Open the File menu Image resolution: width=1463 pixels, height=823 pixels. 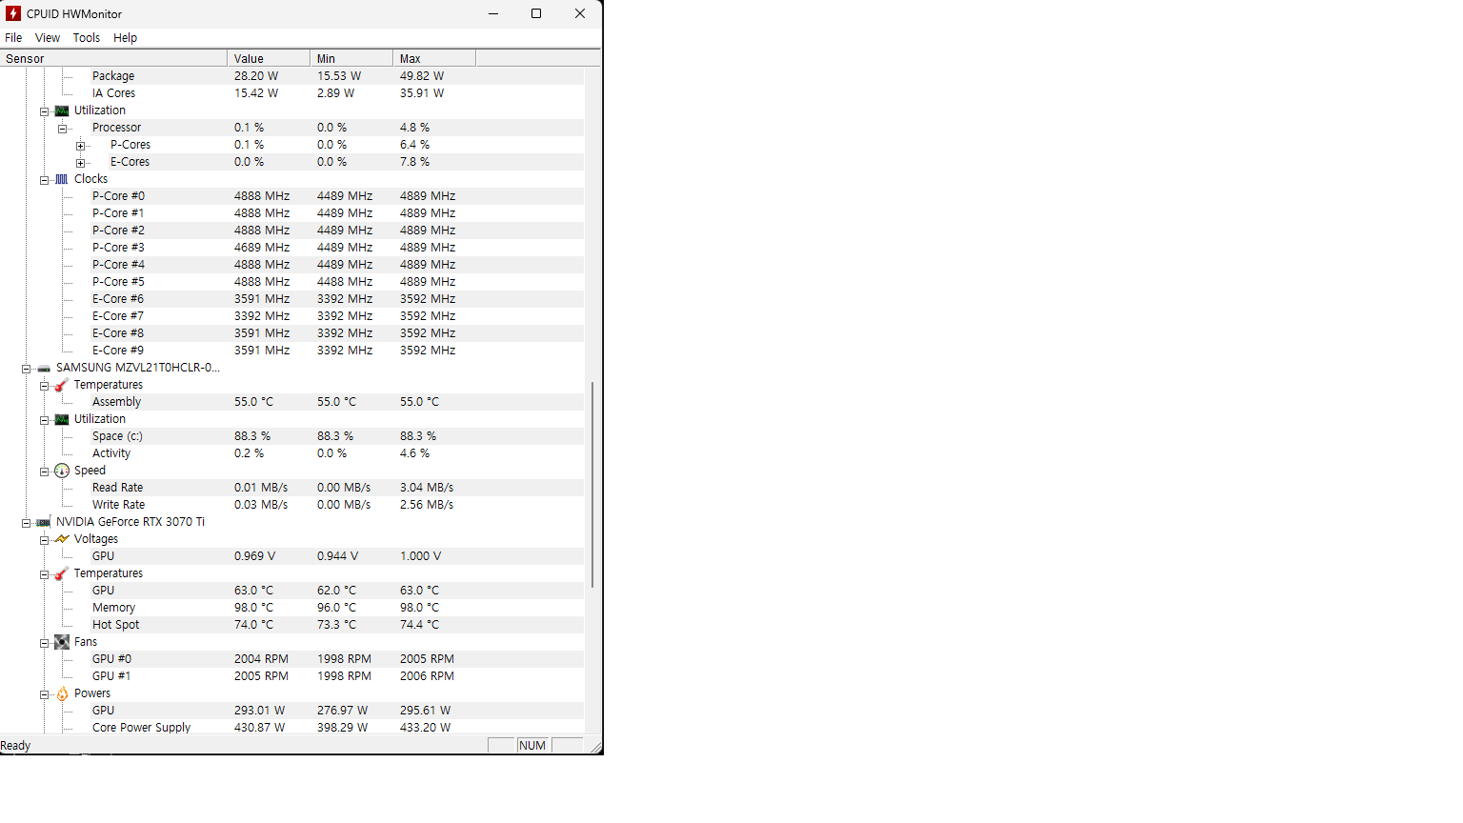(x=13, y=38)
